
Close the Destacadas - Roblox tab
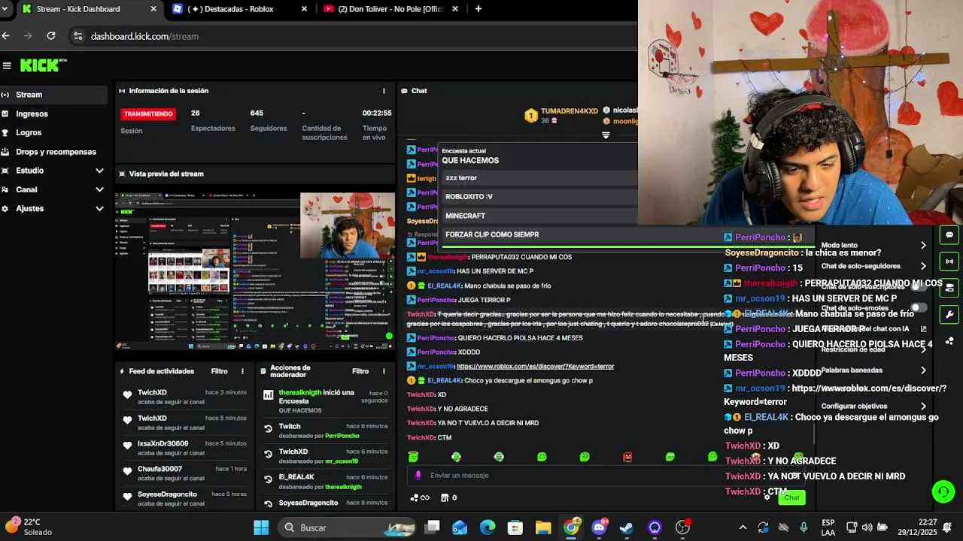click(304, 9)
